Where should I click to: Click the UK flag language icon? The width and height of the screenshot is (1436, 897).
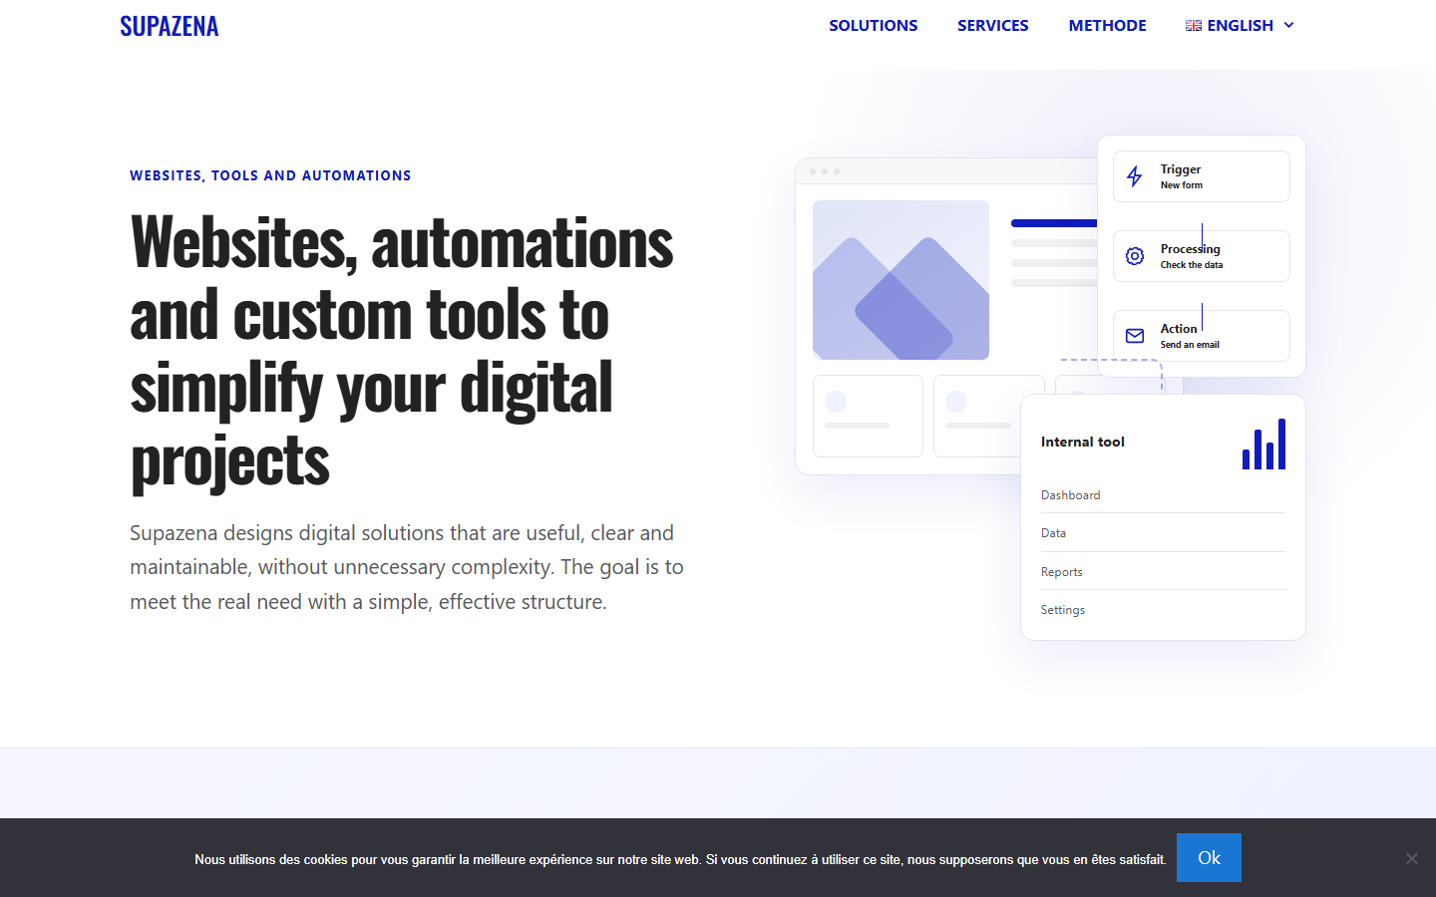coord(1194,26)
